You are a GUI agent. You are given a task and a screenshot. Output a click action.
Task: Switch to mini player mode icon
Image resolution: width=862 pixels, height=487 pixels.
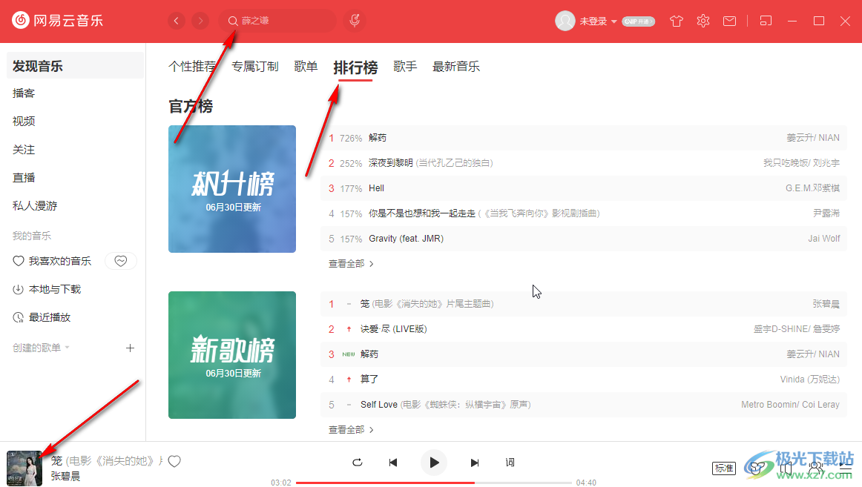(766, 21)
